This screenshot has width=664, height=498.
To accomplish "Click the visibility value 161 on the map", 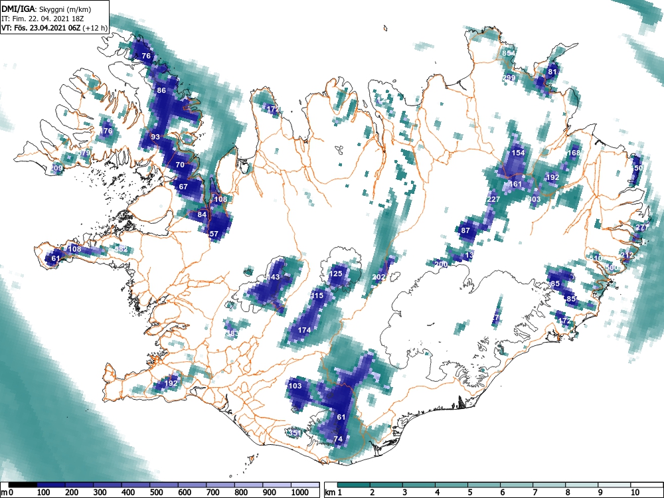I will (x=515, y=184).
